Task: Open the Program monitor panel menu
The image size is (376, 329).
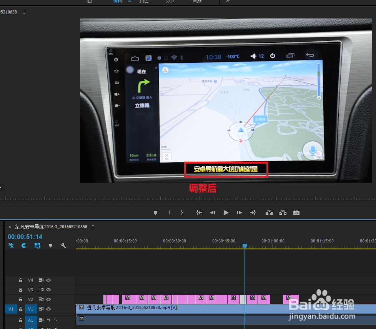Action: (x=24, y=12)
